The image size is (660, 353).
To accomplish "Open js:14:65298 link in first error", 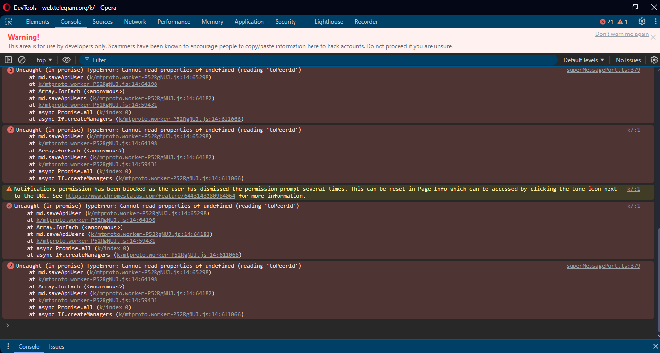I will (149, 77).
